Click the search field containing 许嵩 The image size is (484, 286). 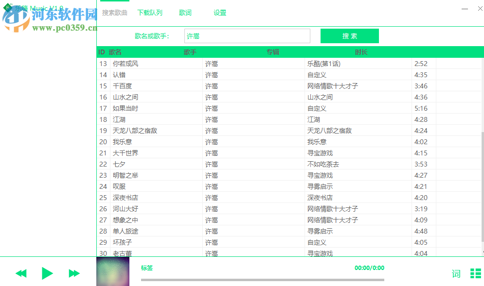(247, 36)
